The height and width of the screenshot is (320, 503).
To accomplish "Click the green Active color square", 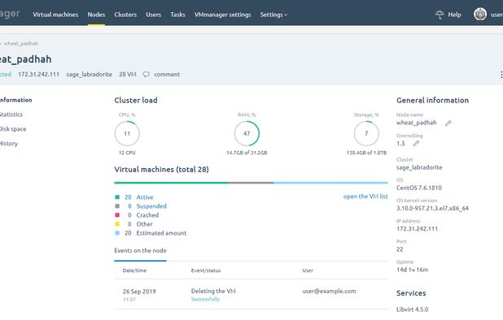I will 117,197.
